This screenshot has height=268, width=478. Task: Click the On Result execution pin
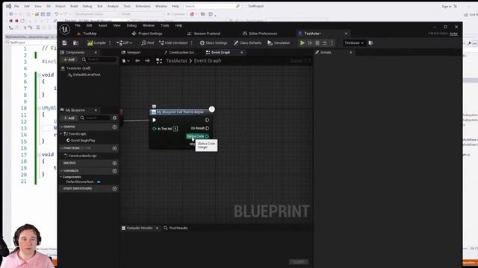[x=208, y=128]
